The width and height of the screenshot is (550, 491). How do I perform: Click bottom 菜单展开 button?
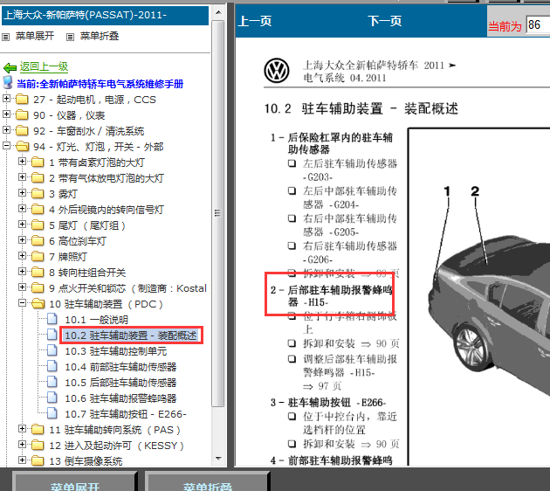tap(75, 481)
